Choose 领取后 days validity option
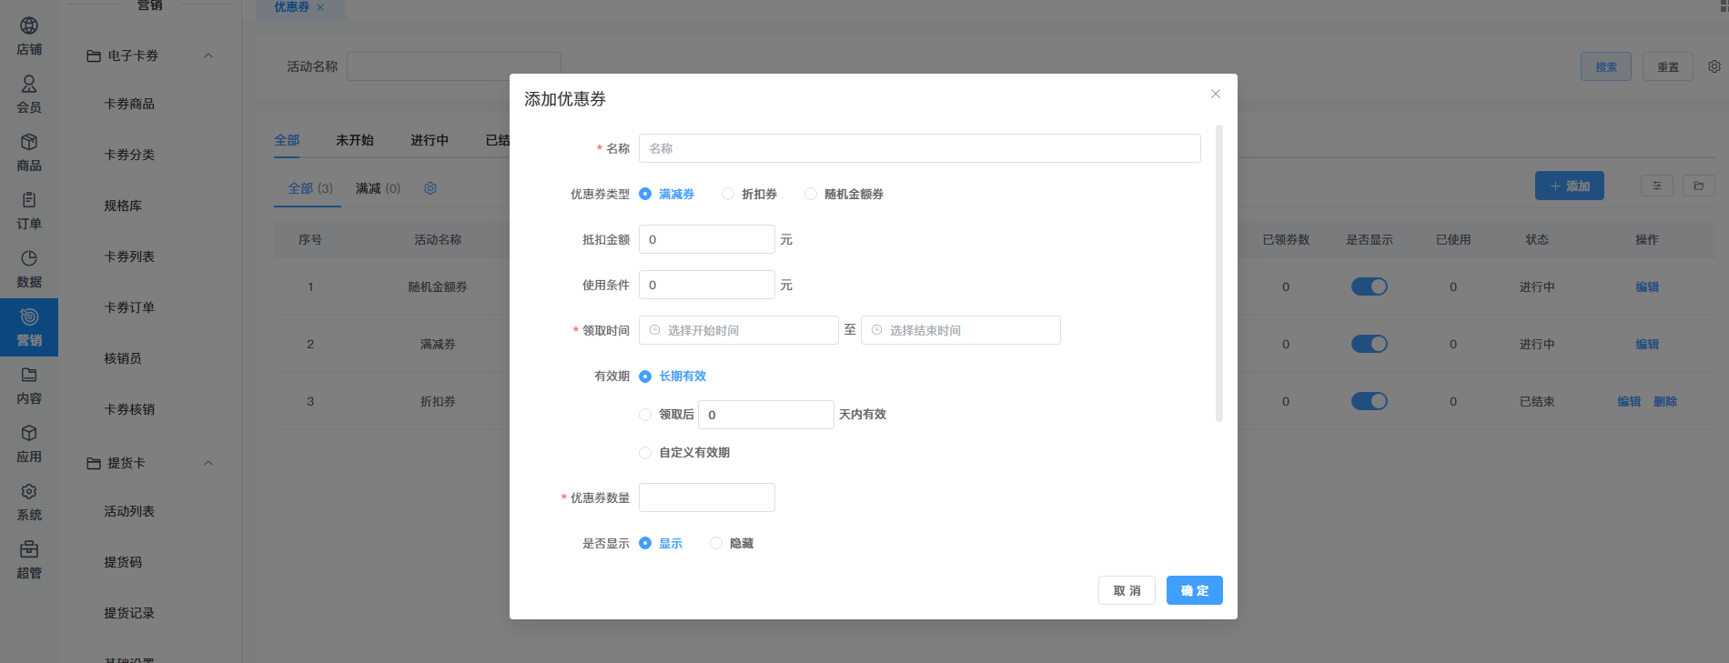 pyautogui.click(x=645, y=415)
